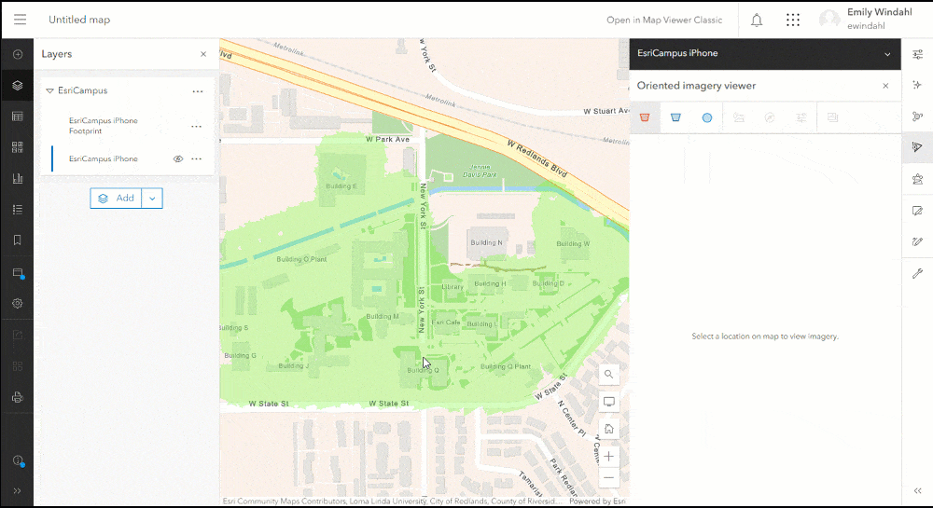Expand the left toolbar with the double chevron

tap(17, 491)
